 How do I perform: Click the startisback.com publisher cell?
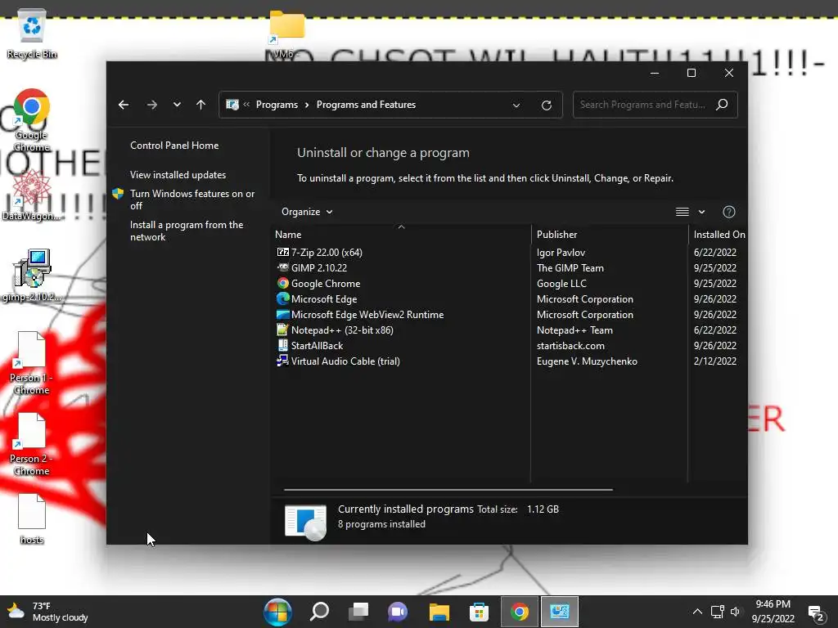570,346
